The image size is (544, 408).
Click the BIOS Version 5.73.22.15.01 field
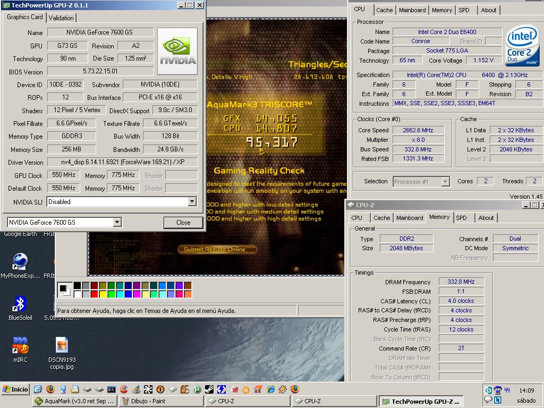tap(100, 71)
